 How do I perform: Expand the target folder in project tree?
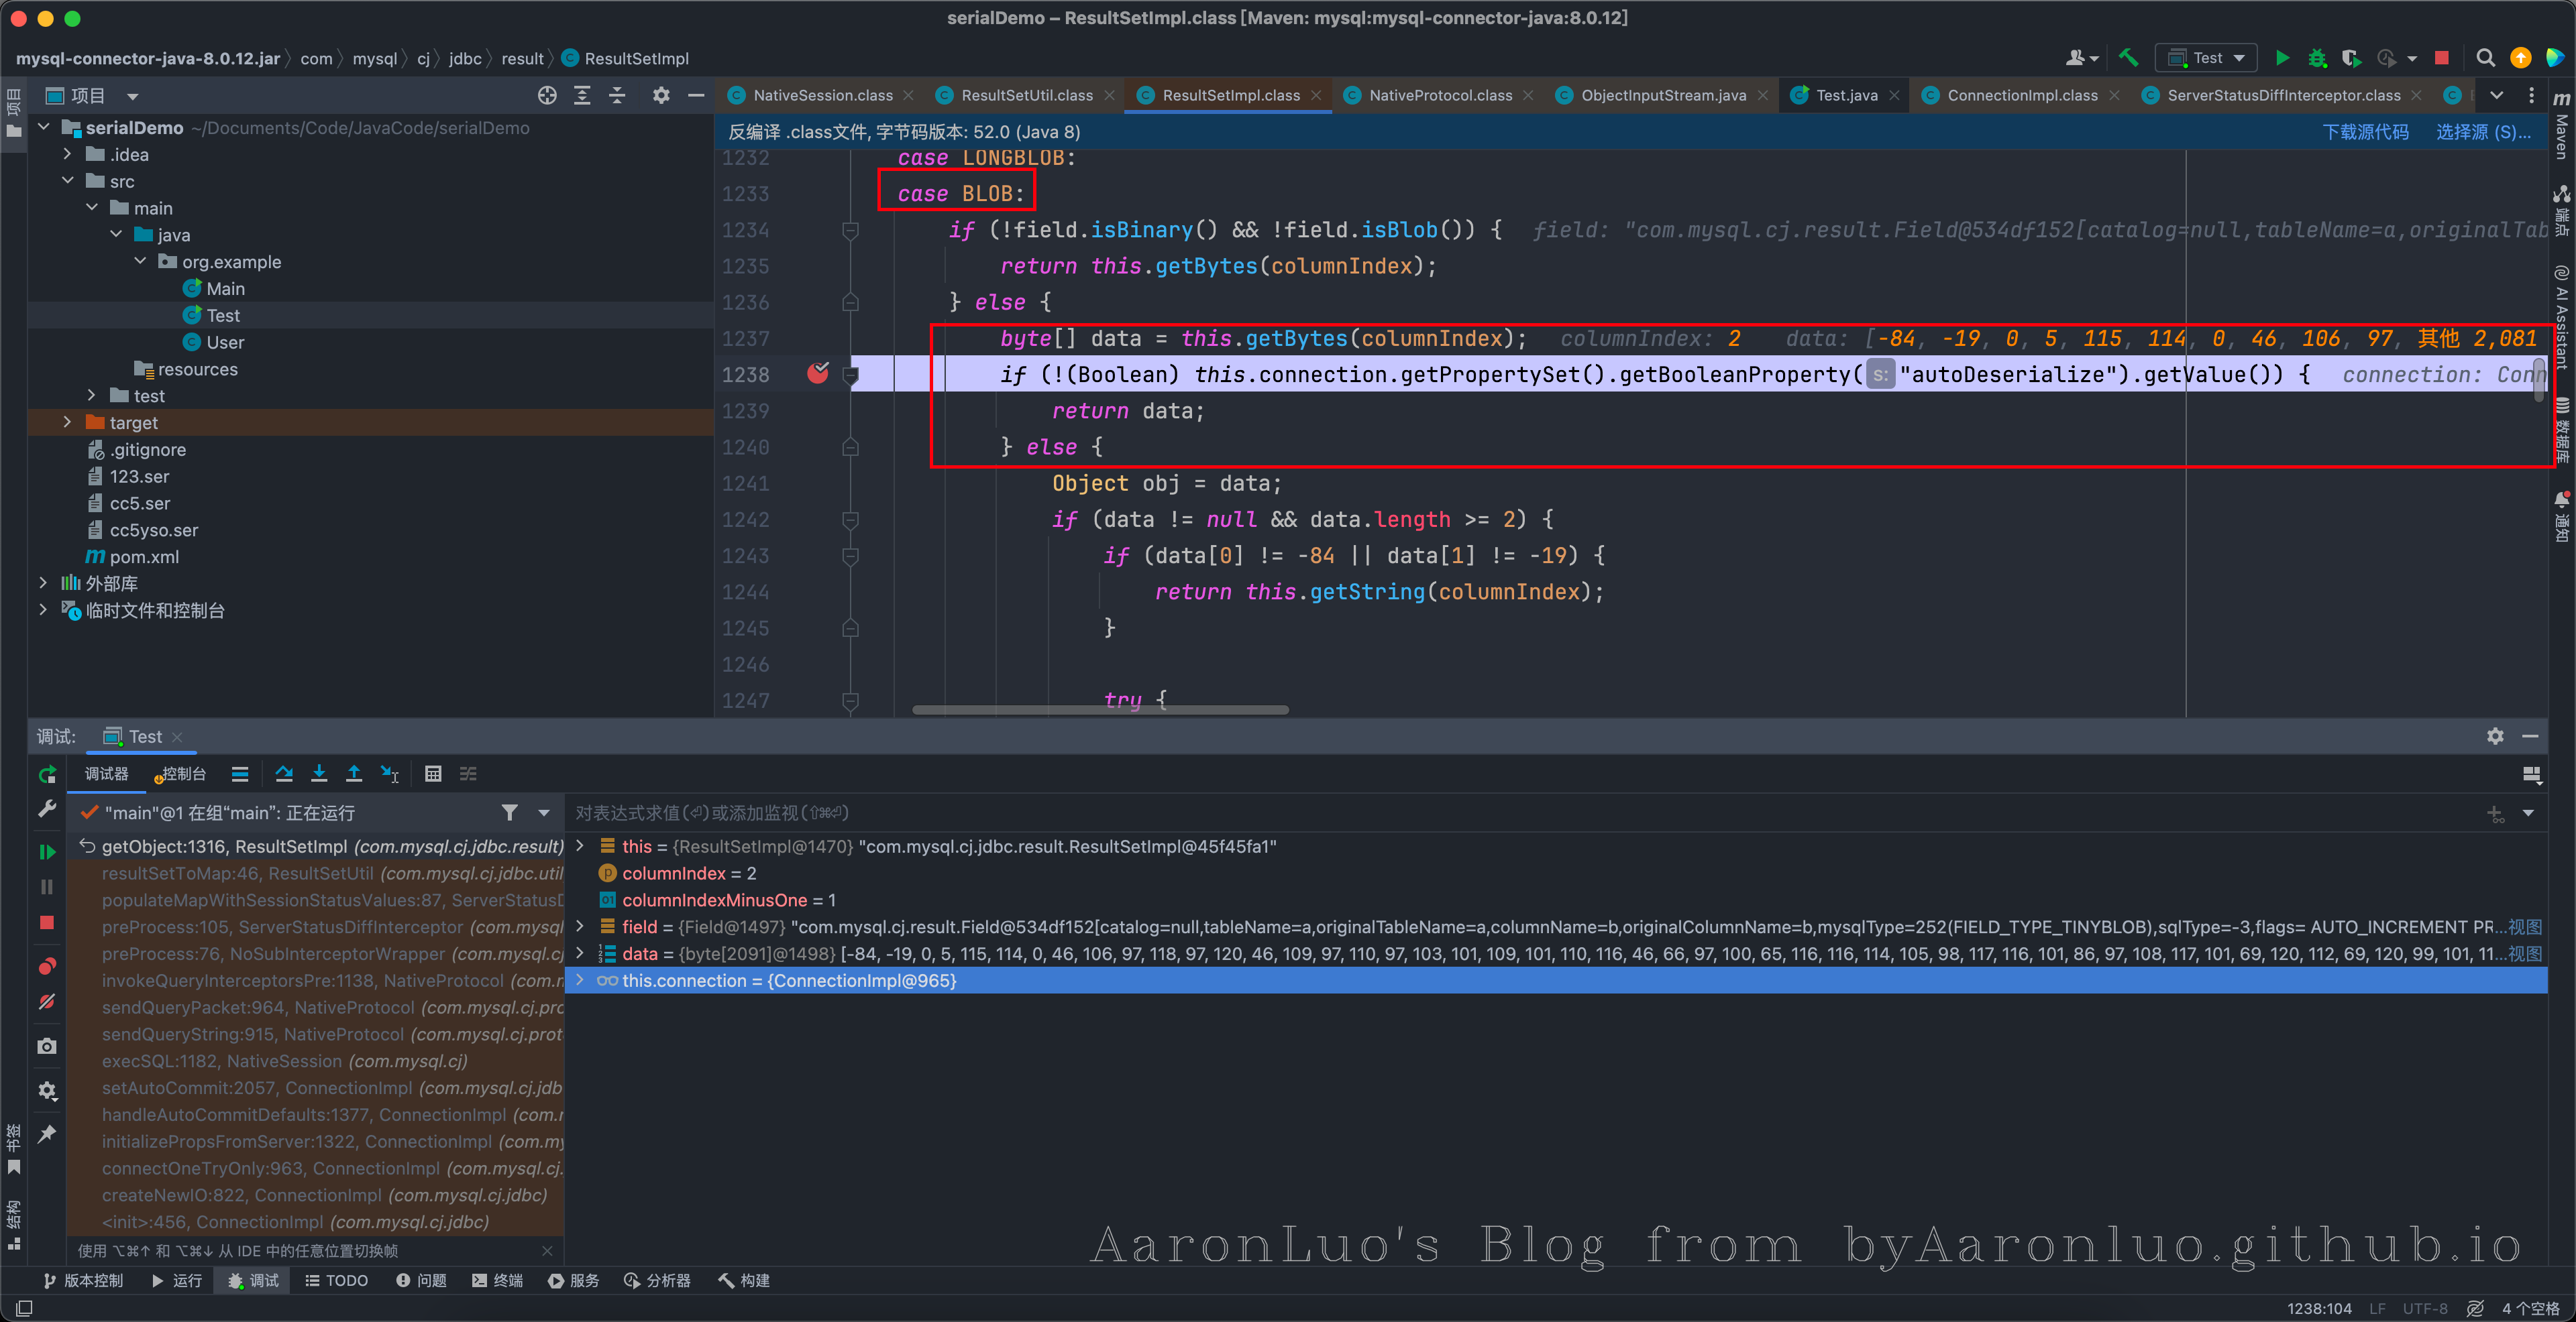click(x=67, y=423)
